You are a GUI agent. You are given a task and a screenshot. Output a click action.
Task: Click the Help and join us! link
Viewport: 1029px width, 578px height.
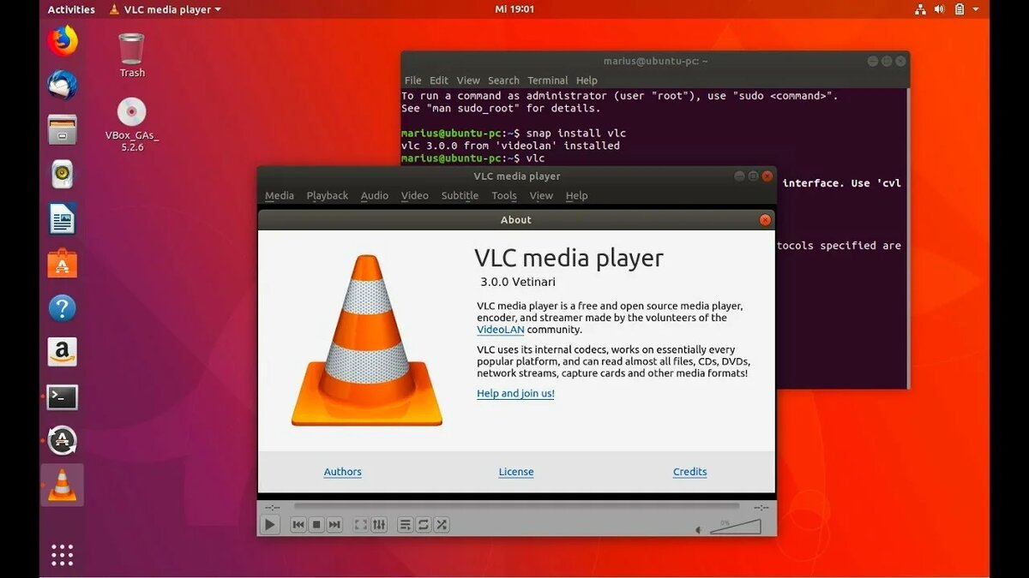[x=516, y=394]
